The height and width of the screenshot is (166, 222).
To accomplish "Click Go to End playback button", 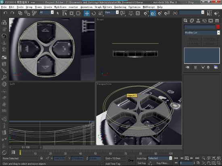I will click(x=197, y=158).
